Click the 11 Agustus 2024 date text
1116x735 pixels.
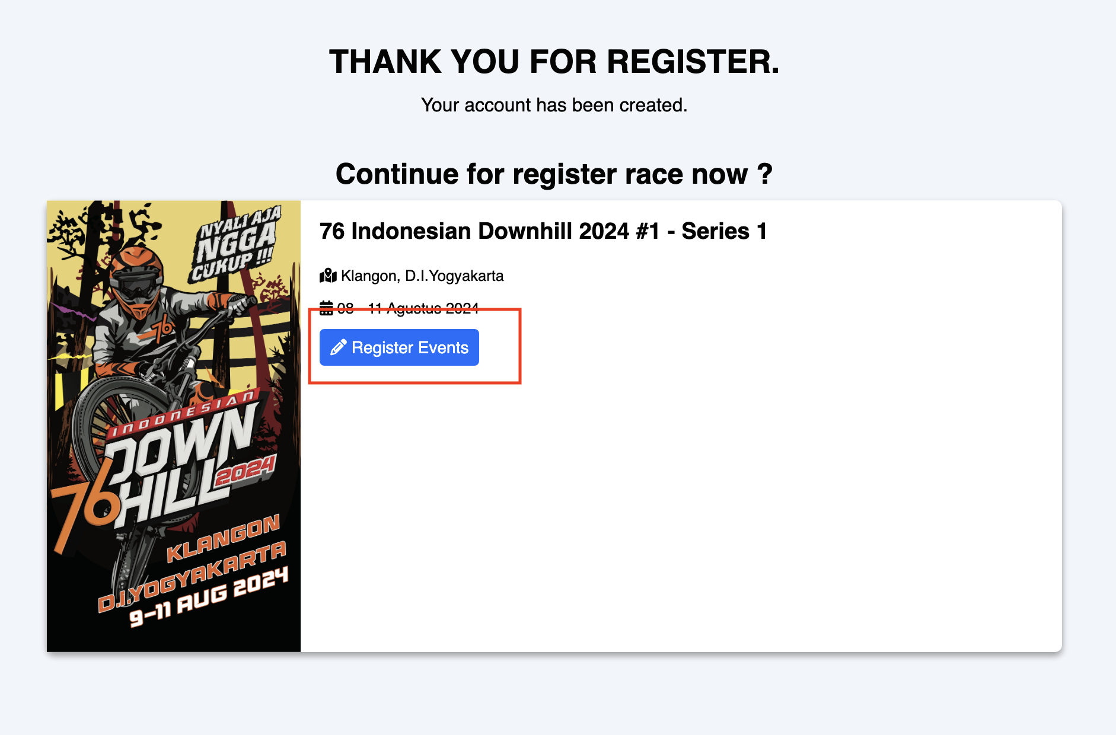423,308
